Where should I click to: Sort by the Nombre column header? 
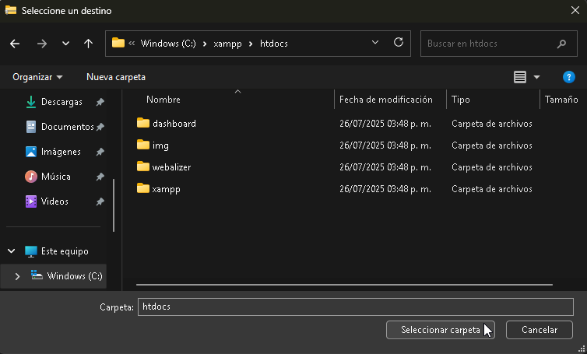(163, 100)
